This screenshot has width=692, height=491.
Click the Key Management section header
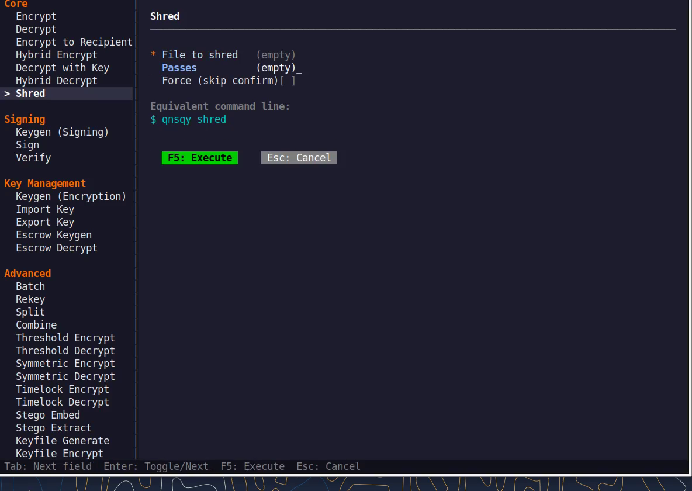(x=45, y=183)
